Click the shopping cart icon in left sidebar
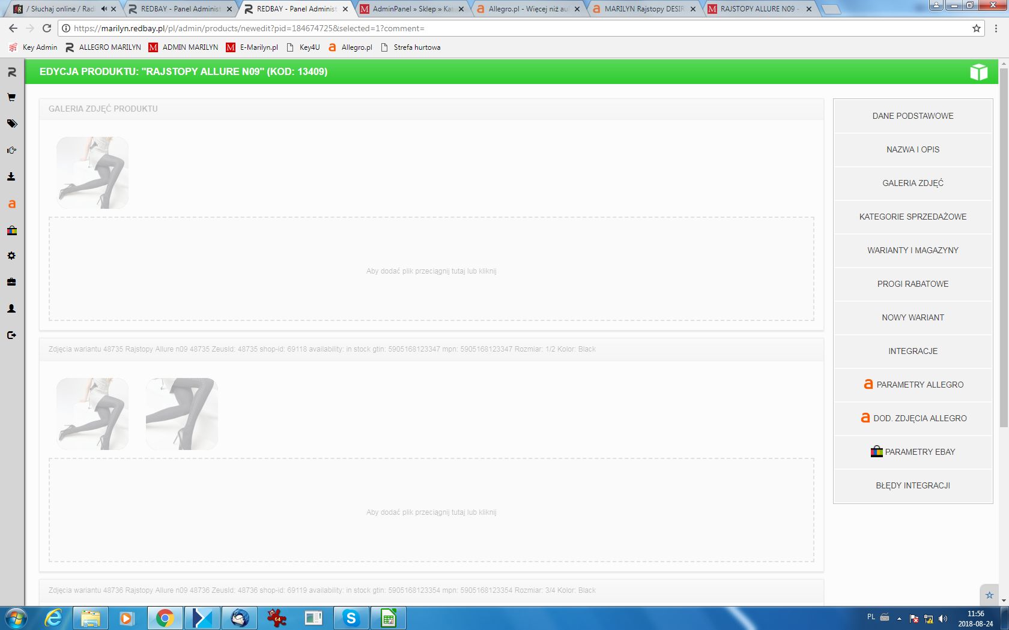 click(x=11, y=97)
